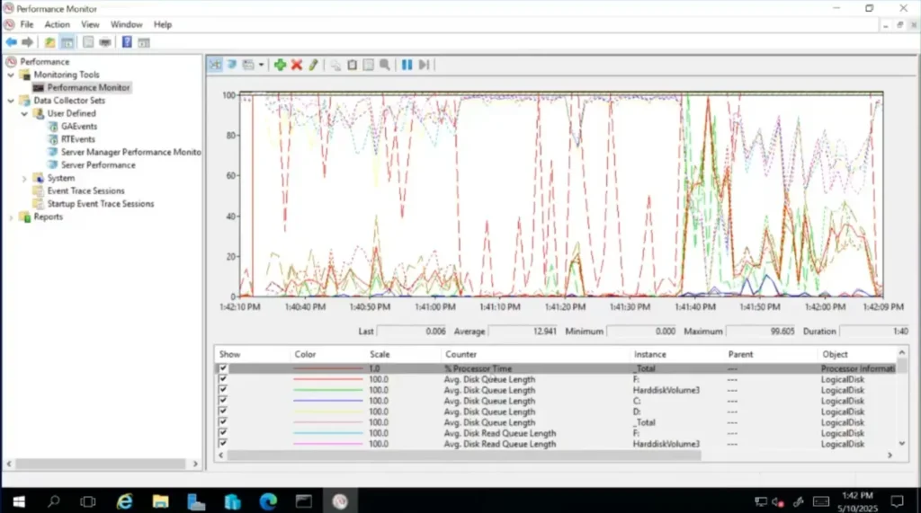Delete selected counter with red X icon

point(296,65)
